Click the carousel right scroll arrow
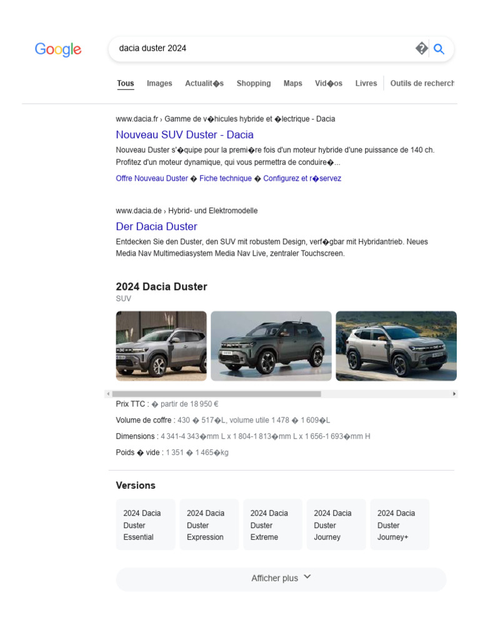The width and height of the screenshot is (480, 640). [454, 394]
